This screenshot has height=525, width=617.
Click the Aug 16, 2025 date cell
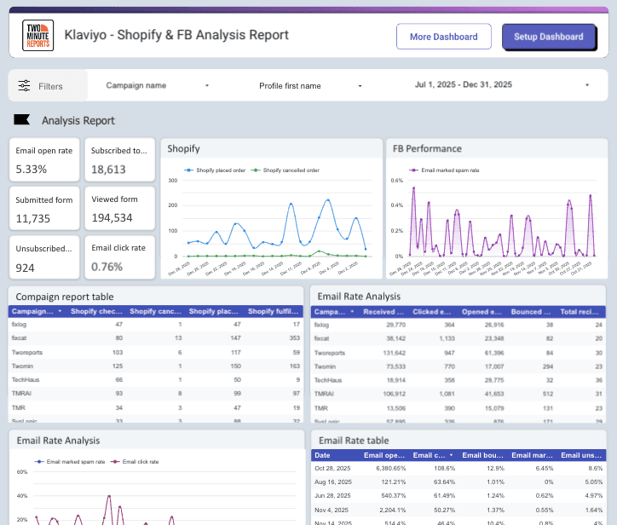click(333, 482)
